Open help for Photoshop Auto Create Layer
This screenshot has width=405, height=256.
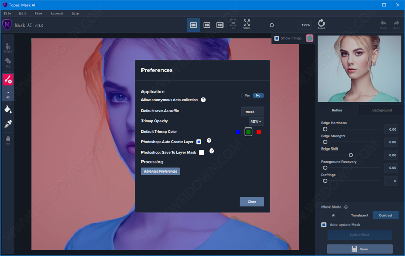point(209,140)
